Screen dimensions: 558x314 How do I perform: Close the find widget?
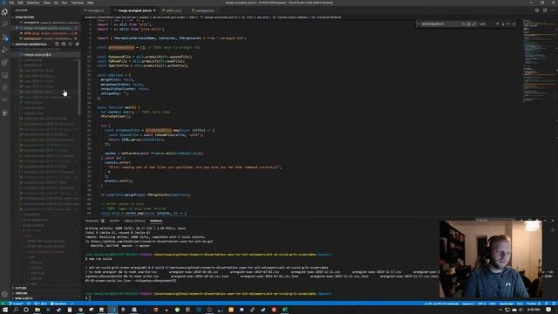pos(514,24)
